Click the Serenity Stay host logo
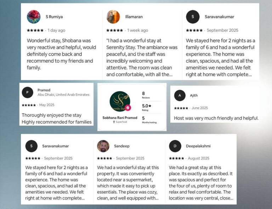 point(120,101)
